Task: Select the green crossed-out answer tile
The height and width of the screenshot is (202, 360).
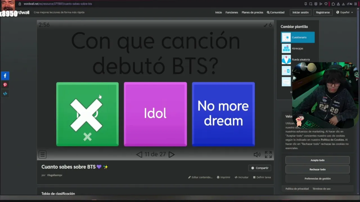Action: (x=87, y=114)
